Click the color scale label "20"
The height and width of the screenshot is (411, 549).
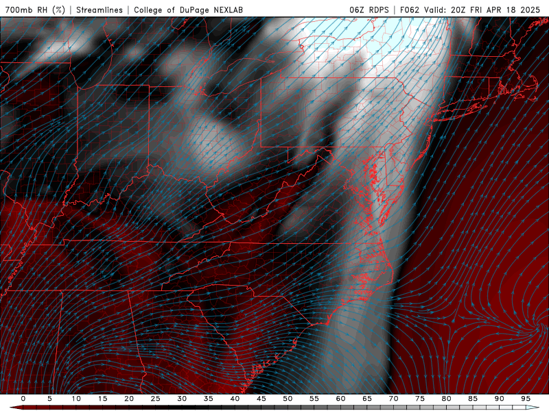(129, 399)
